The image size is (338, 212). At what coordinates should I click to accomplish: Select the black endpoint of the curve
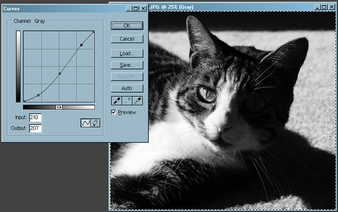click(25, 101)
